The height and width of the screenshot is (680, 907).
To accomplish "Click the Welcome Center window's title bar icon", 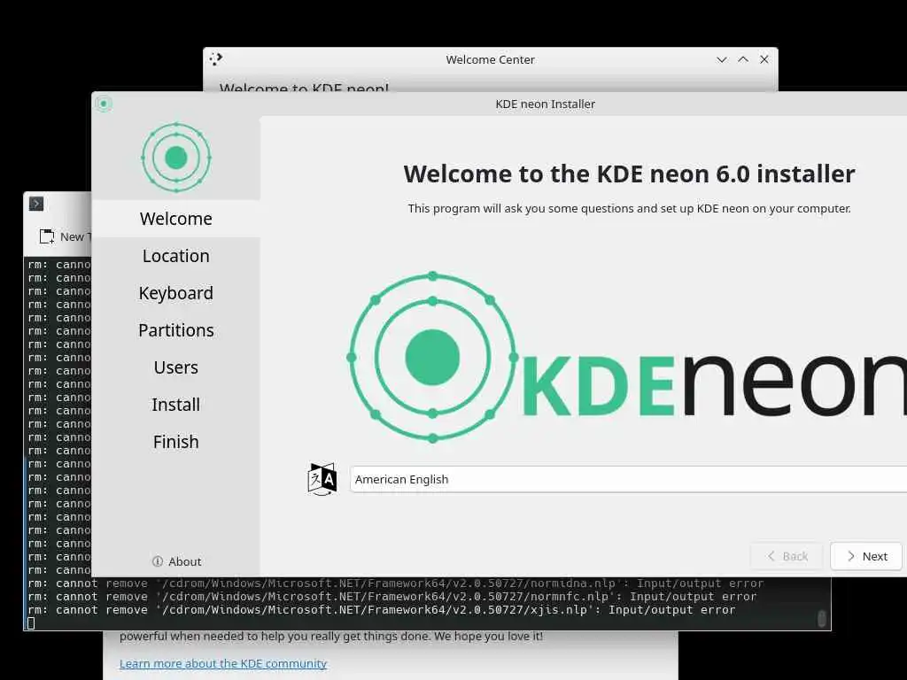I will pyautogui.click(x=216, y=59).
